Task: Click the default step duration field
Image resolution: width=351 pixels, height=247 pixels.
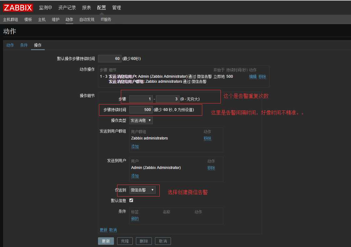Action: click(x=110, y=59)
